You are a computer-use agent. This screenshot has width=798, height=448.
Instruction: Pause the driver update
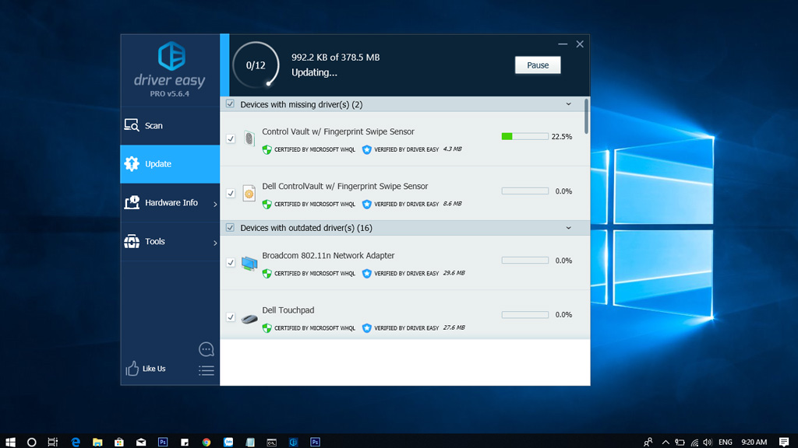tap(538, 65)
